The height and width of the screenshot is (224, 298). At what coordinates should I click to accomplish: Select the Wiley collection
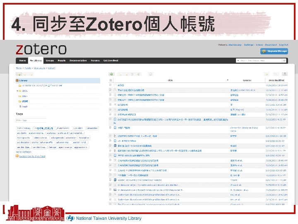(x=25, y=96)
